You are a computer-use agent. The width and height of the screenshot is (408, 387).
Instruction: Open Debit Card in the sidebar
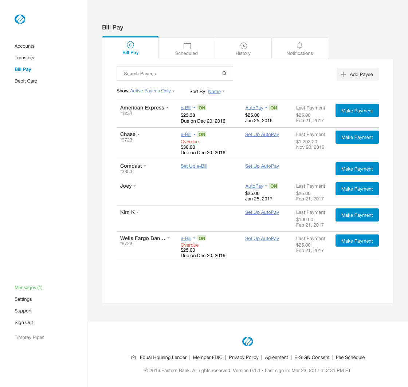[x=26, y=81]
